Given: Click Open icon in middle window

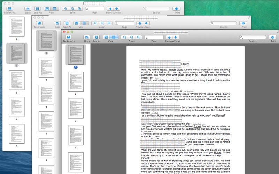Looking at the screenshot, I should [57, 23].
